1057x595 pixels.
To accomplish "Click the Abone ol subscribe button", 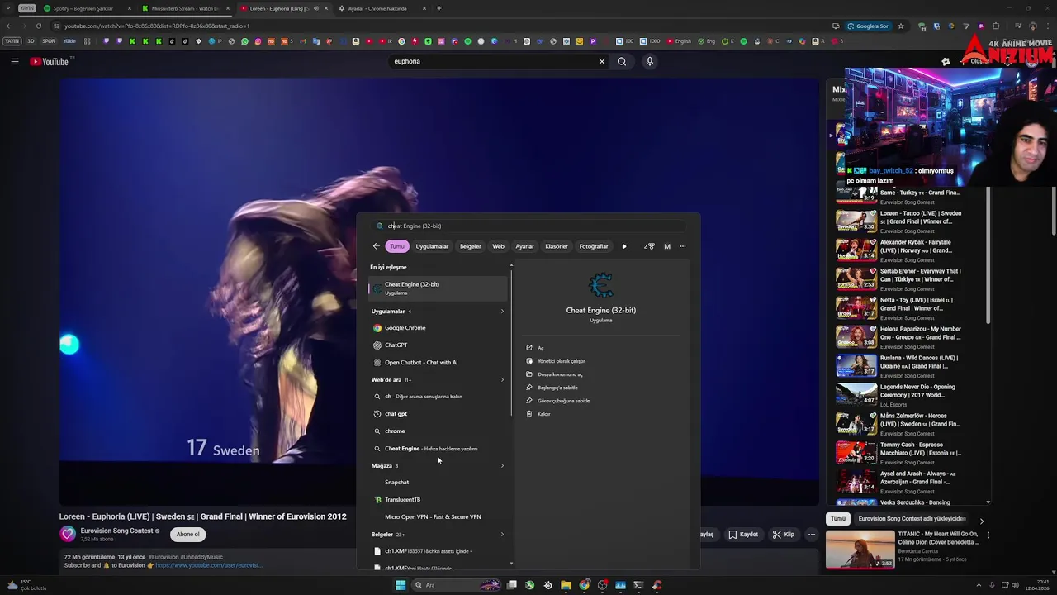I will (x=187, y=534).
